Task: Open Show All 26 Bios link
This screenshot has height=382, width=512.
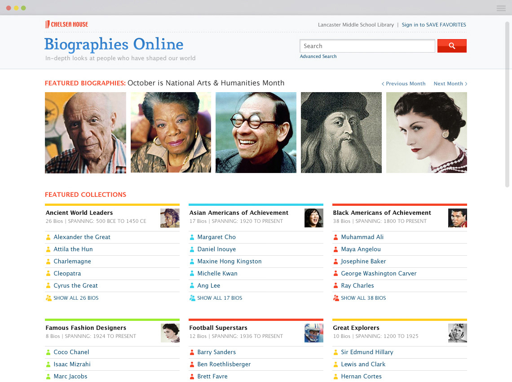Action: pyautogui.click(x=76, y=298)
